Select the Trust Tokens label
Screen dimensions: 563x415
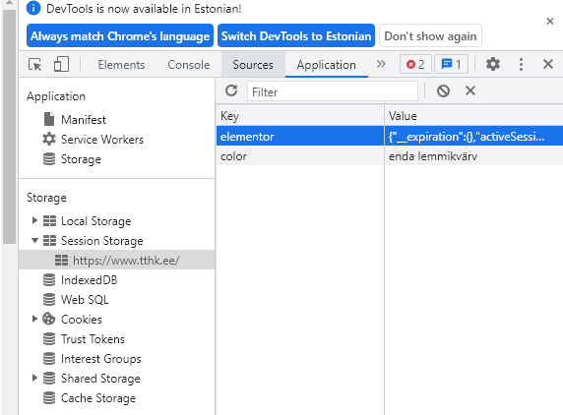coord(93,339)
